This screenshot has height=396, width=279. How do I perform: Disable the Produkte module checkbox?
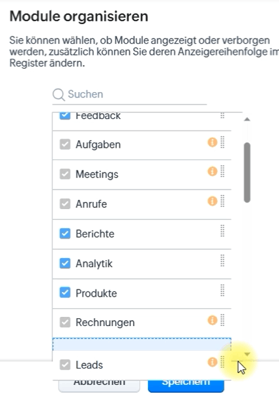coord(65,293)
